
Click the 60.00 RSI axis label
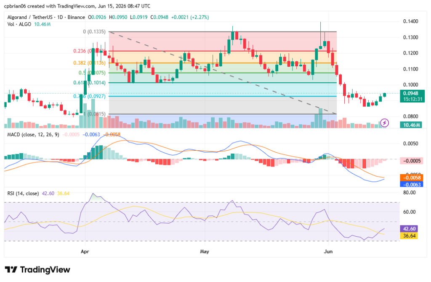(409, 212)
